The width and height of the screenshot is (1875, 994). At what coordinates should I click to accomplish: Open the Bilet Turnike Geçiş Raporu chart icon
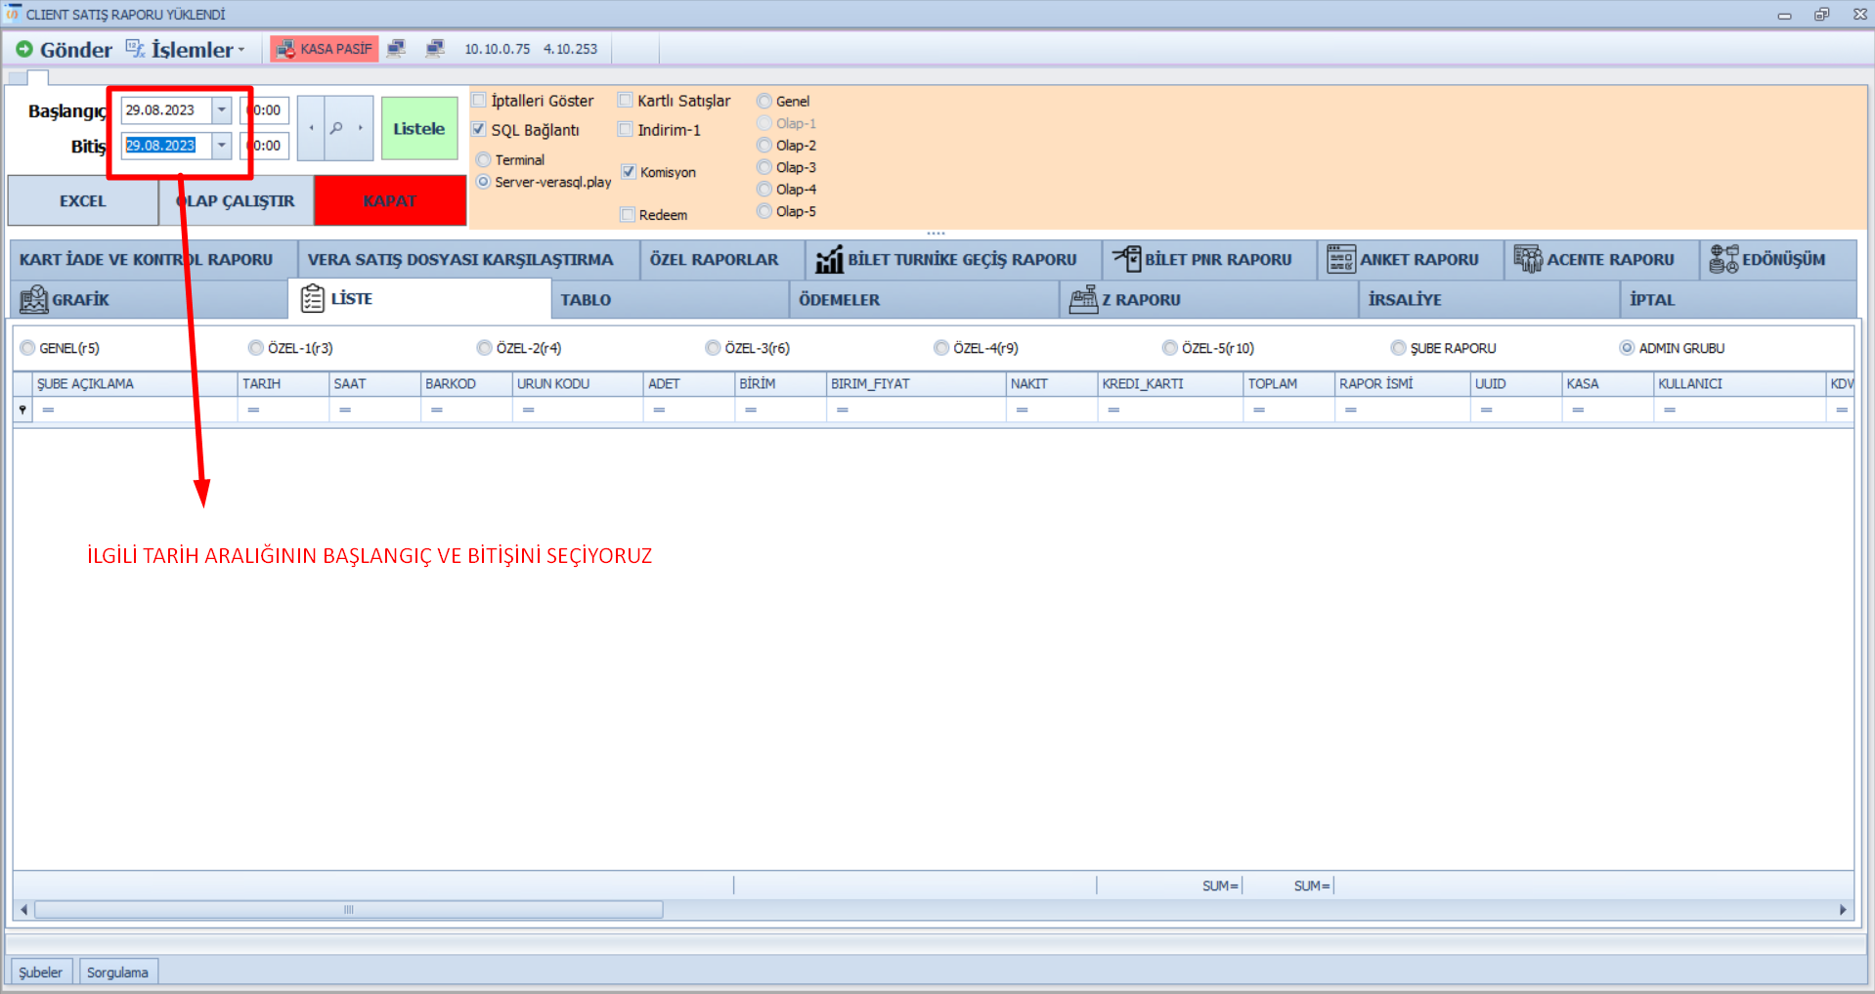click(829, 260)
